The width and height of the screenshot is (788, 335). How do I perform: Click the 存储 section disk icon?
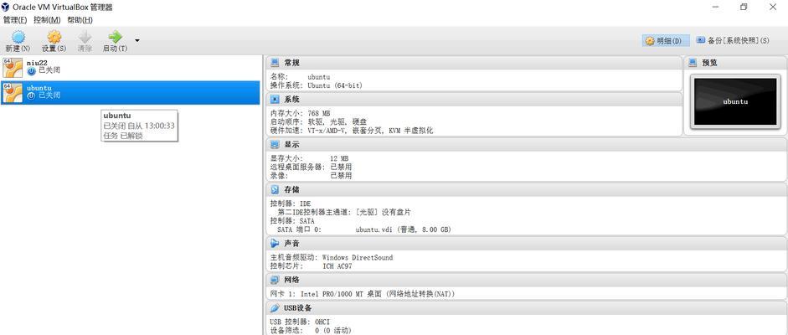275,190
